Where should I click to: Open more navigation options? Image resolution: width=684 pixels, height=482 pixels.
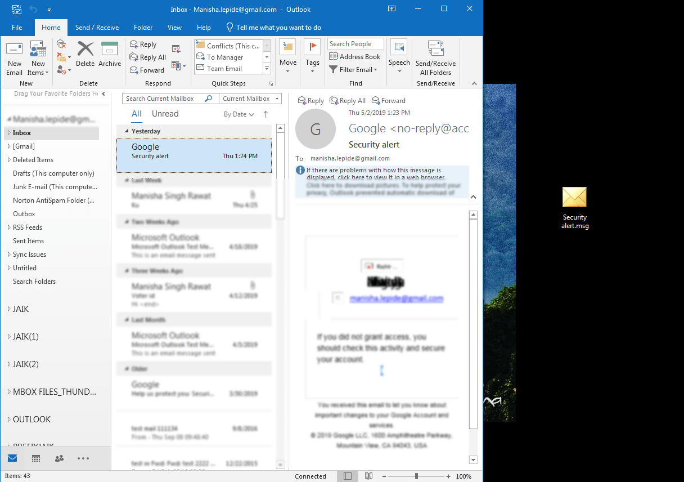click(83, 458)
